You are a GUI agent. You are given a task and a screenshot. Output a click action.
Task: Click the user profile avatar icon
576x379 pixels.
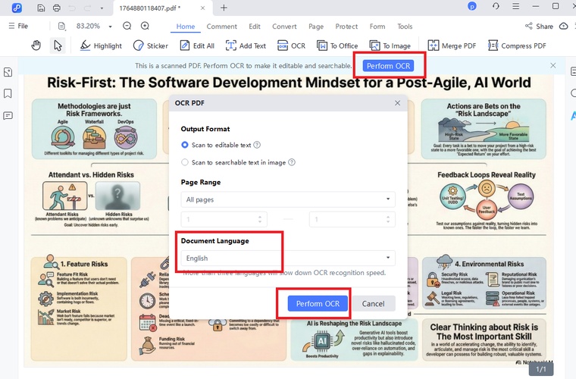[472, 6]
